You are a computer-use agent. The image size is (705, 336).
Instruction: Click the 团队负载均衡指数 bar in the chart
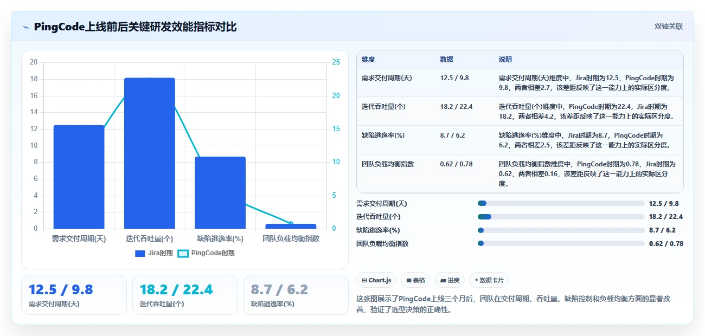point(291,226)
